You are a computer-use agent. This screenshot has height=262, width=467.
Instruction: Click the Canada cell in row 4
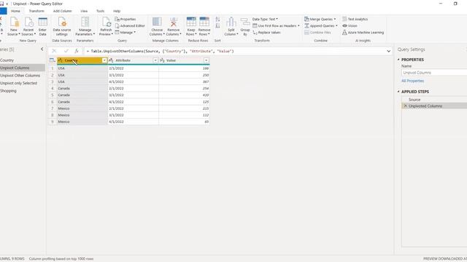click(82, 88)
